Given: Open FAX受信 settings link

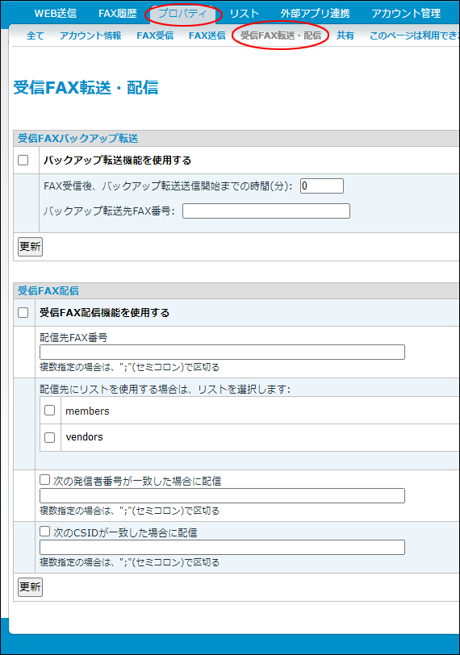Looking at the screenshot, I should tap(155, 35).
